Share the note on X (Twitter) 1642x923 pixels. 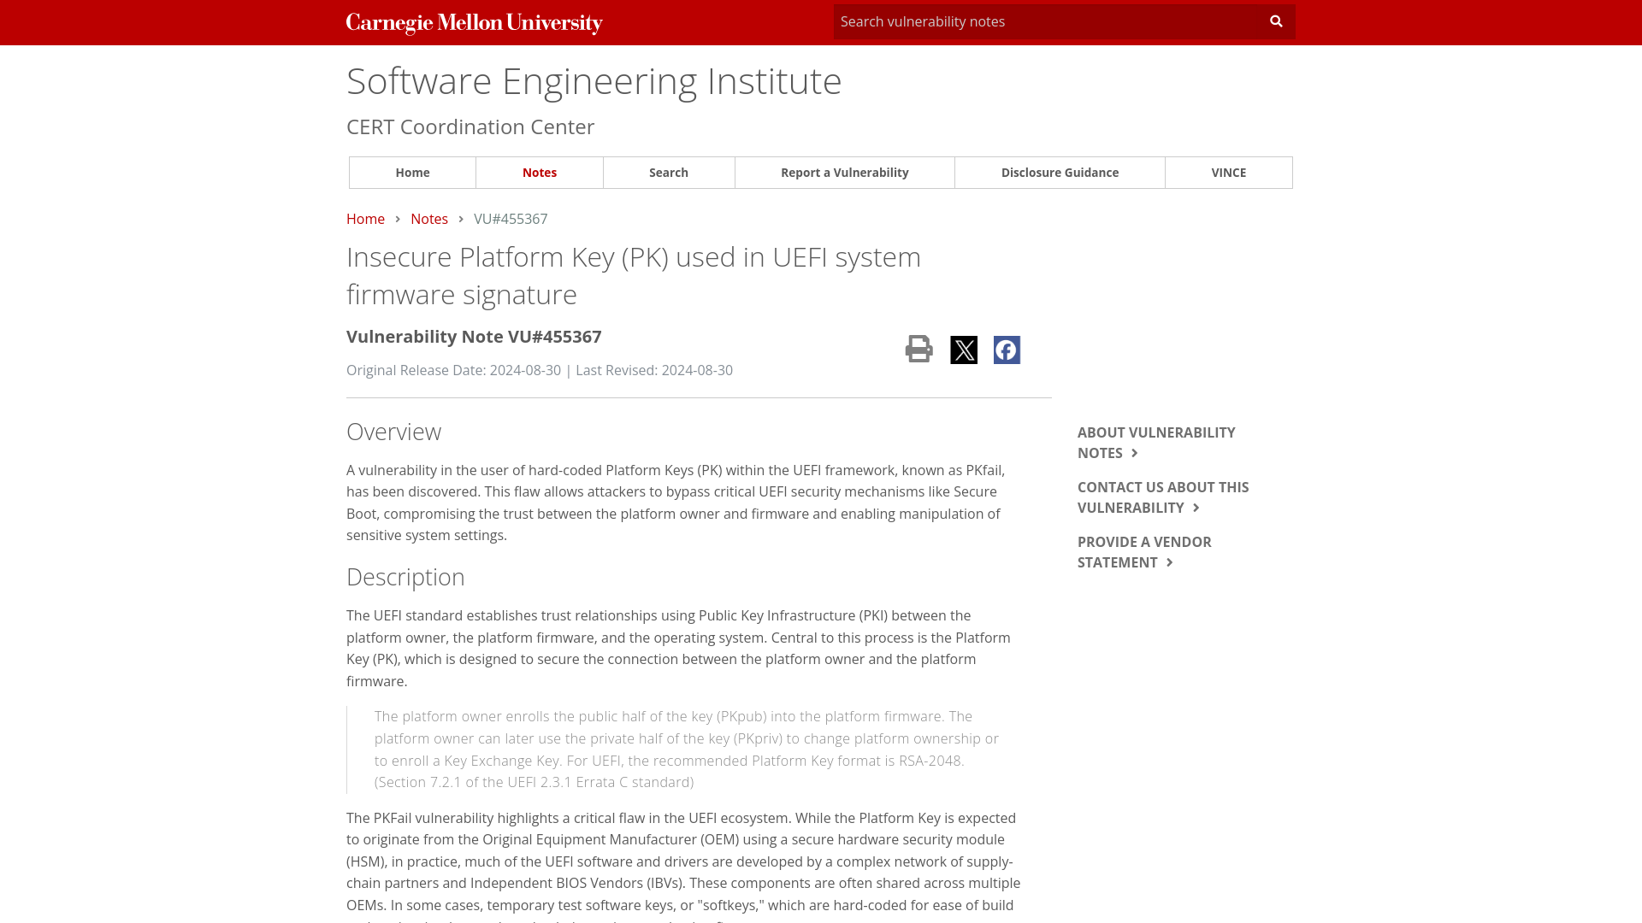[x=964, y=350]
